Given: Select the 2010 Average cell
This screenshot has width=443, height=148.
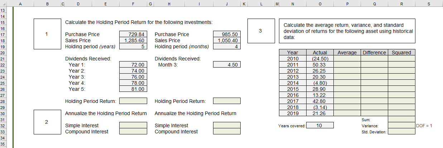Looking at the screenshot, I should [347, 59].
